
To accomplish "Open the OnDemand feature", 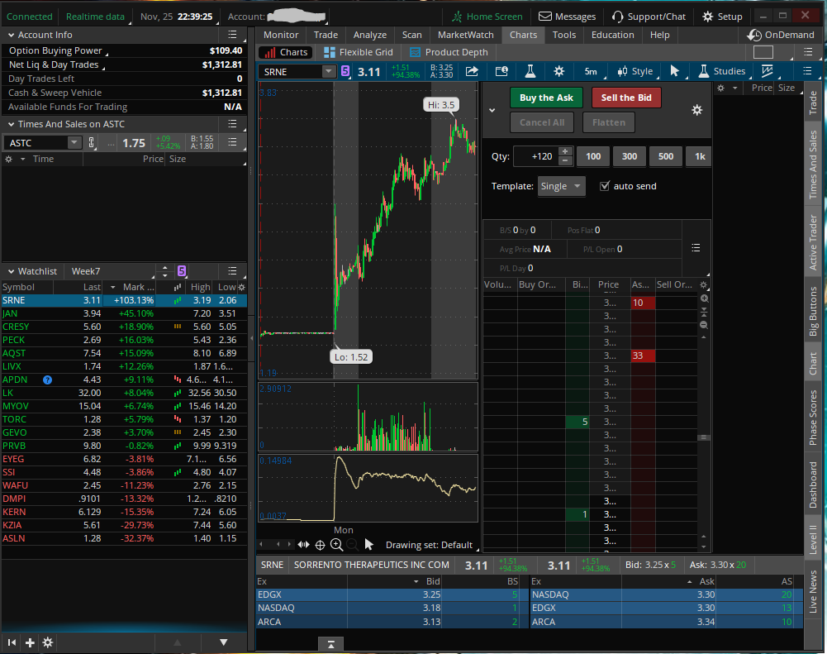I will [781, 35].
